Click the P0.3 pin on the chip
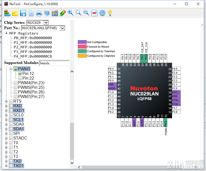 (x=112, y=69)
